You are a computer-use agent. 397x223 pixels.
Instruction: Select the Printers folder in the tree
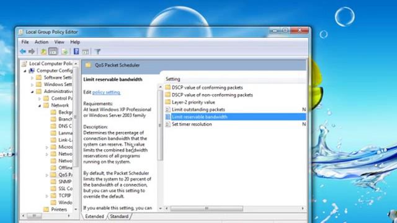(x=55, y=209)
